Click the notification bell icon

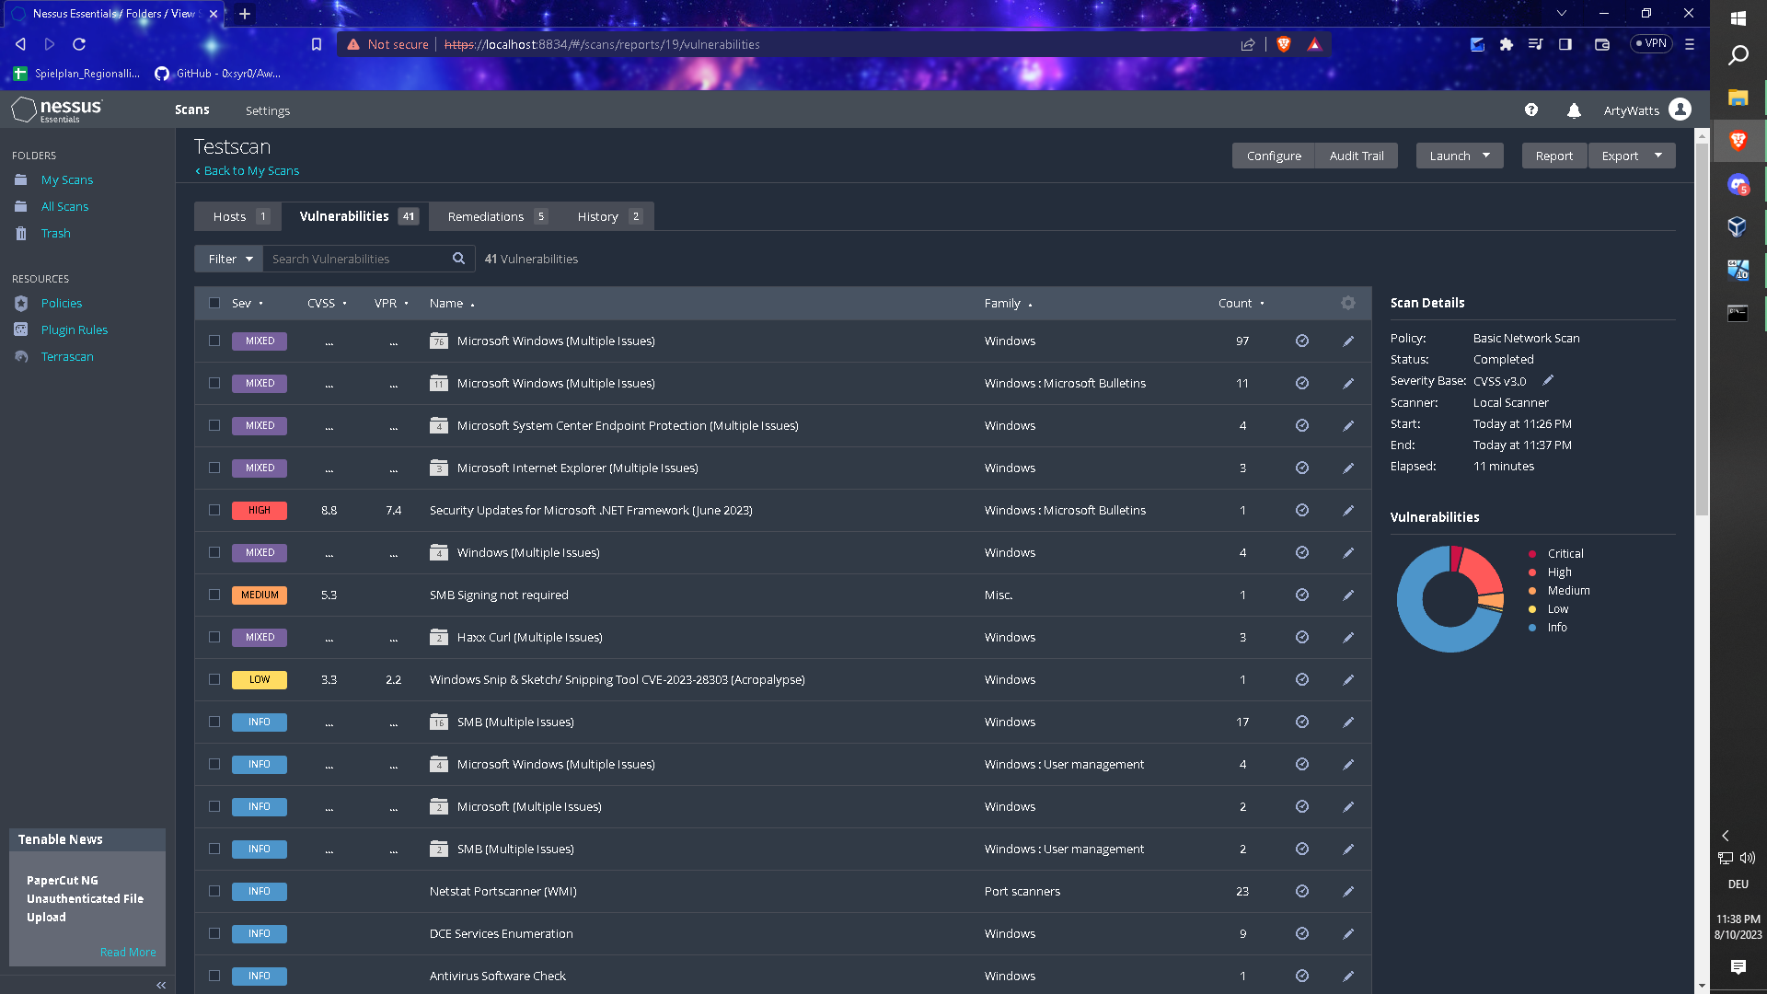[1574, 110]
